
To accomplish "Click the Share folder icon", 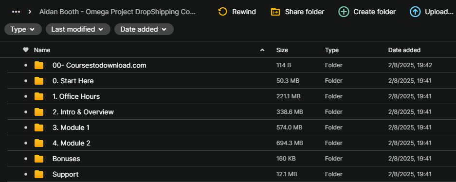I will (275, 12).
